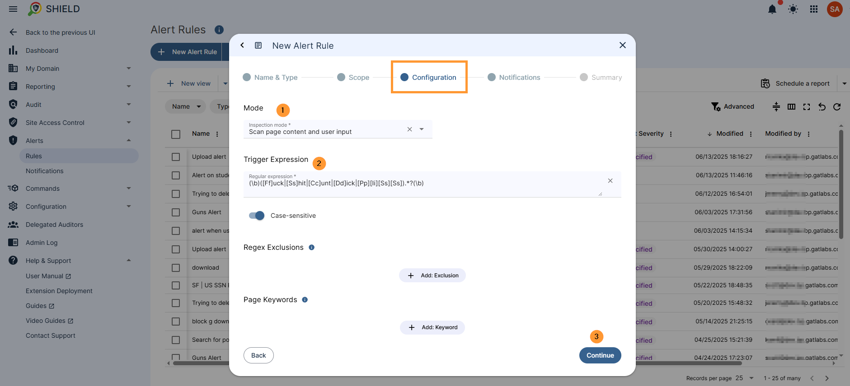Open the notifications bell
The image size is (850, 386).
(772, 9)
